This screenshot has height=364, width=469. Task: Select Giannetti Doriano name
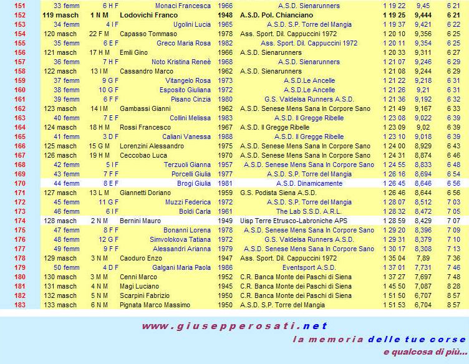(x=145, y=193)
